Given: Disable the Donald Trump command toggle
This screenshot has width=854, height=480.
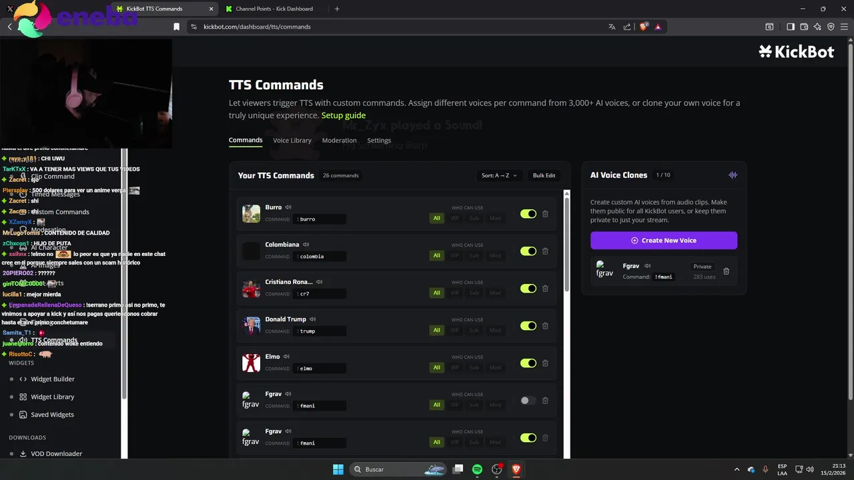Looking at the screenshot, I should tap(528, 326).
